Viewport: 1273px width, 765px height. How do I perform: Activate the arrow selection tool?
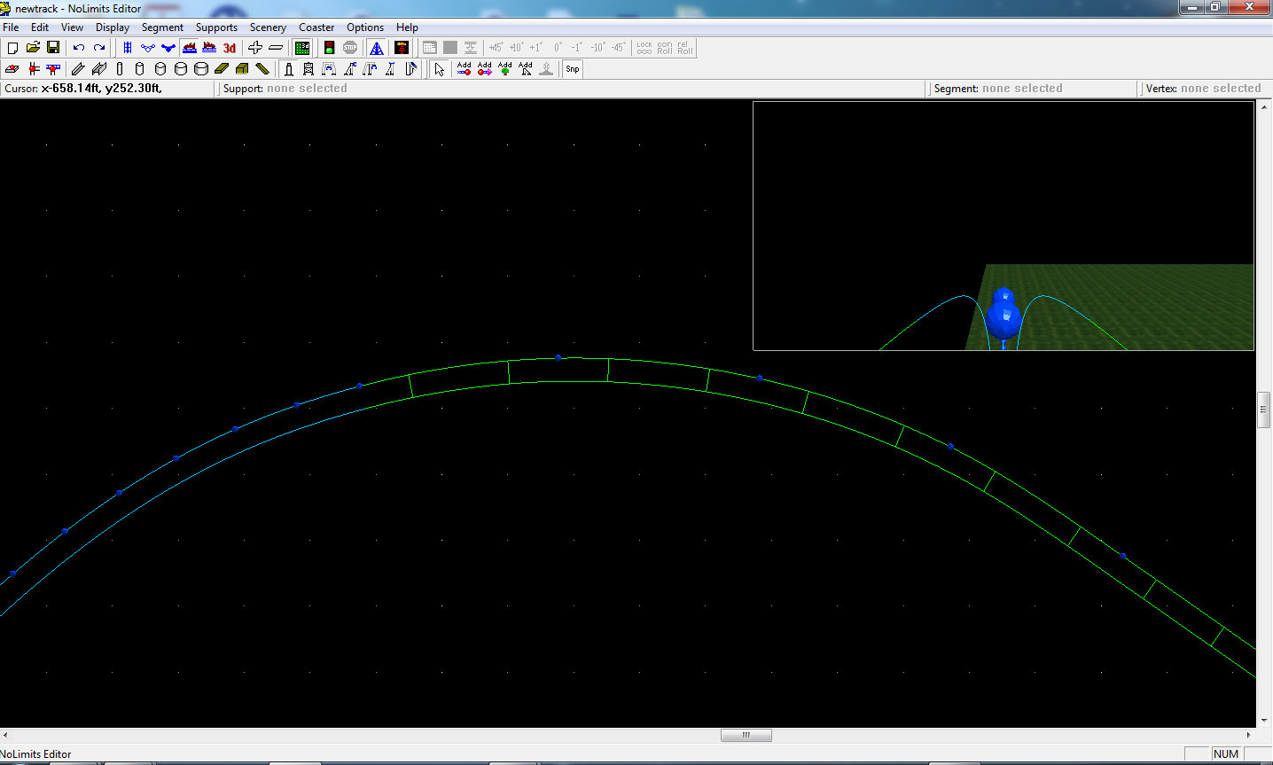click(x=440, y=69)
